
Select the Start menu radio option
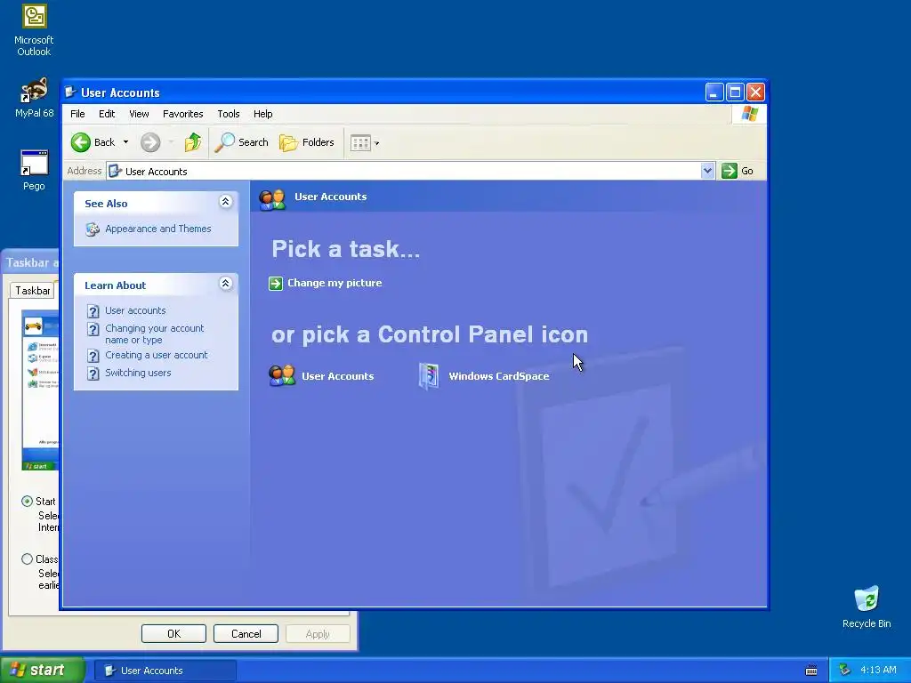[27, 501]
